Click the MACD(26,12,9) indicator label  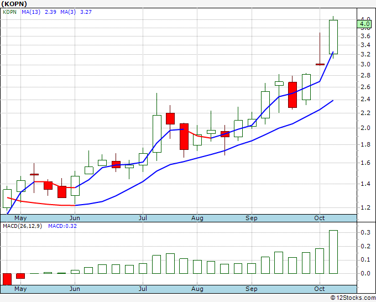coord(23,226)
